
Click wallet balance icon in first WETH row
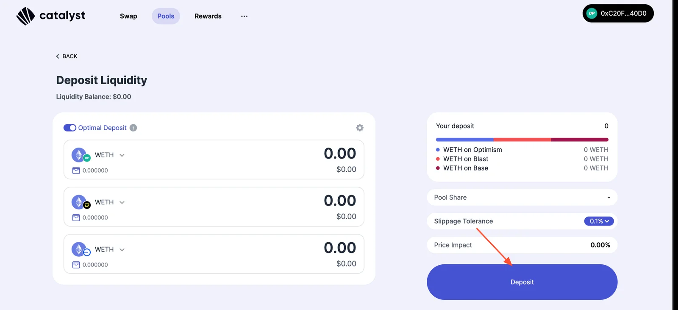[76, 170]
